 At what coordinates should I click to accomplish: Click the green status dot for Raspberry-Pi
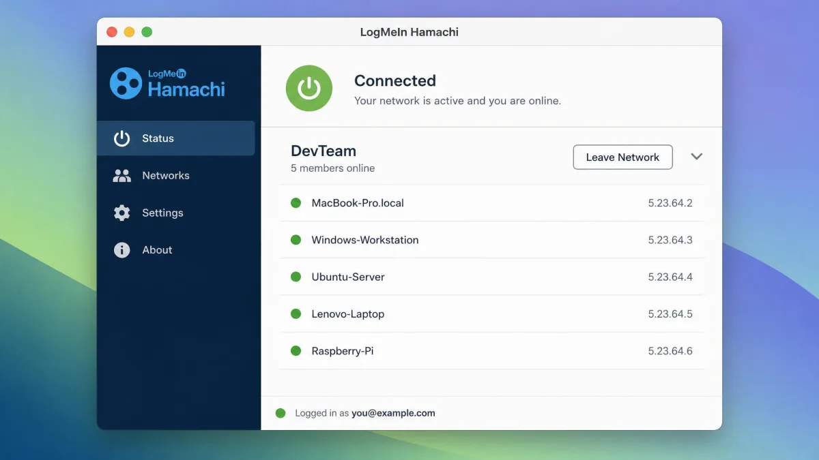(x=296, y=351)
